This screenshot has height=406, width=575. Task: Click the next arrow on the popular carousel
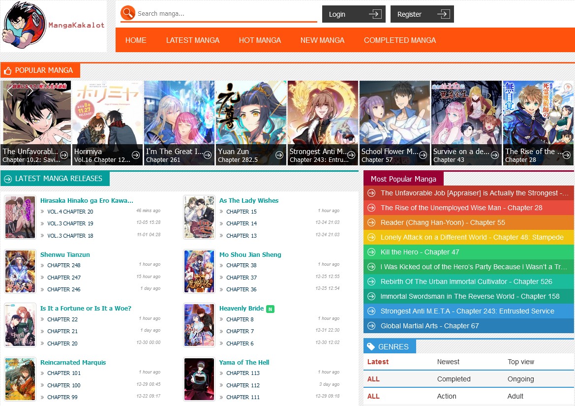[30, 91]
